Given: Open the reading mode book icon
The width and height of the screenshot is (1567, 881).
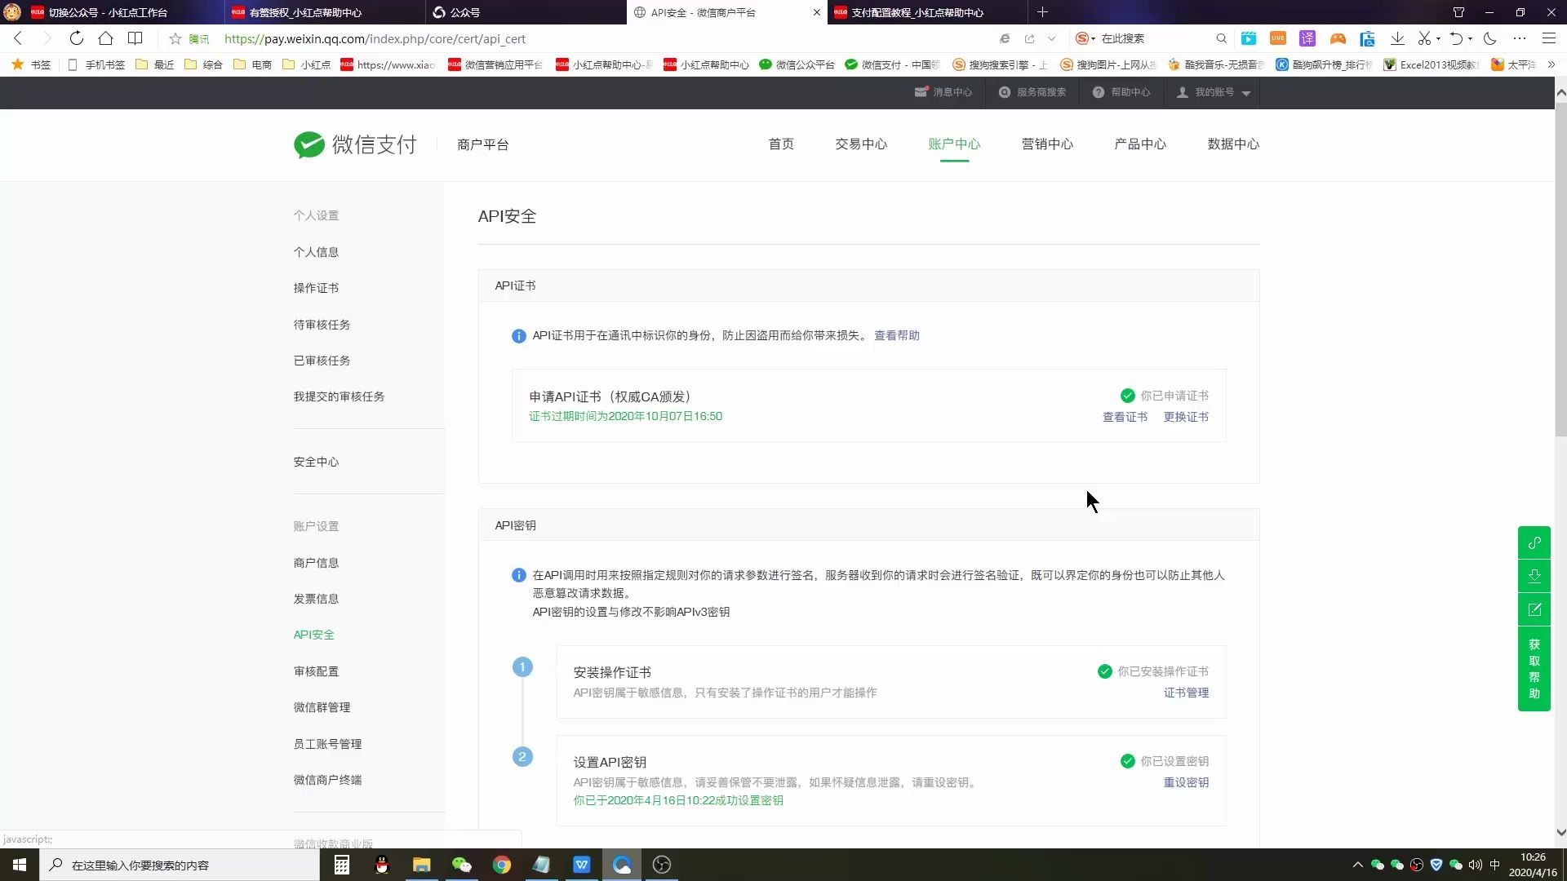Looking at the screenshot, I should (x=135, y=38).
